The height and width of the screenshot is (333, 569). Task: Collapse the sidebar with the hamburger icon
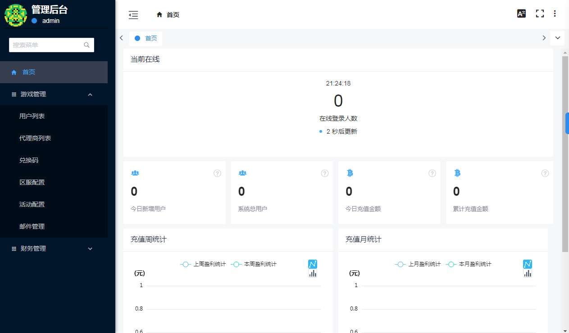pyautogui.click(x=133, y=14)
